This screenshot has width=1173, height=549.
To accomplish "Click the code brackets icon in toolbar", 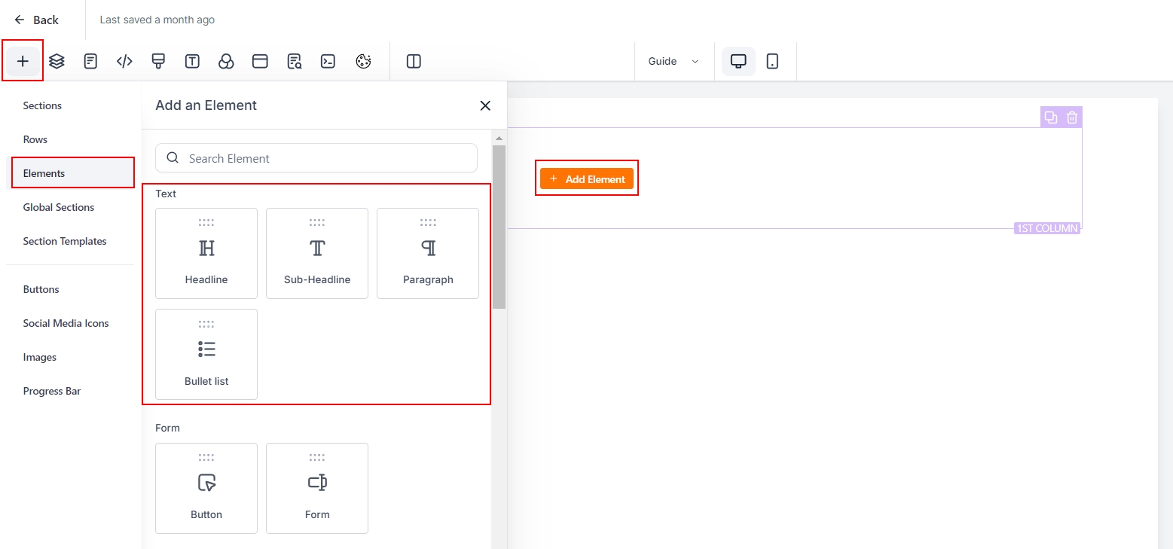I will pos(124,61).
